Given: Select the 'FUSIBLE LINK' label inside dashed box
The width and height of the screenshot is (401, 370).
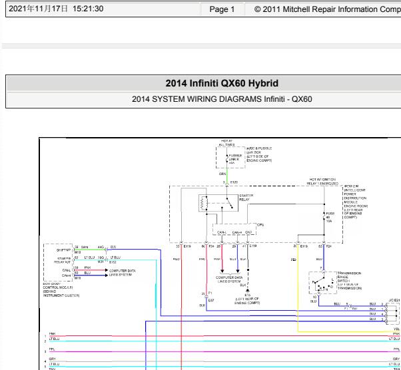Looking at the screenshot, I should [x=235, y=159].
